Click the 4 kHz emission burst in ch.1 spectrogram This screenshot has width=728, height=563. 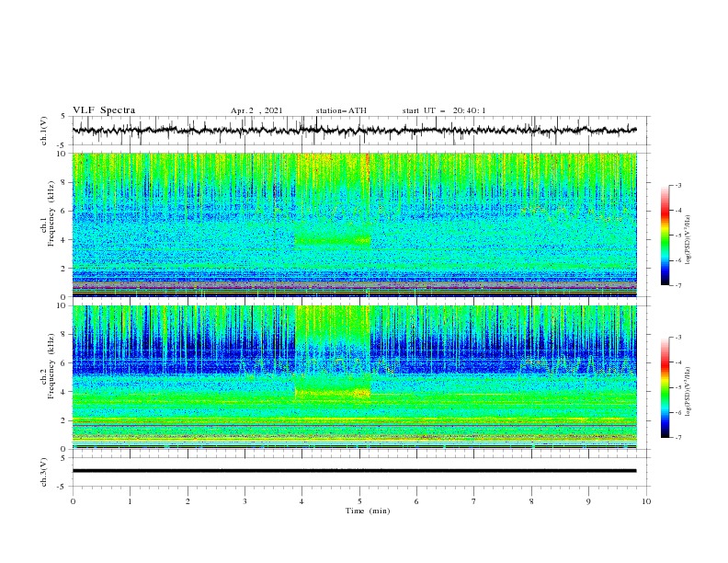click(x=333, y=239)
